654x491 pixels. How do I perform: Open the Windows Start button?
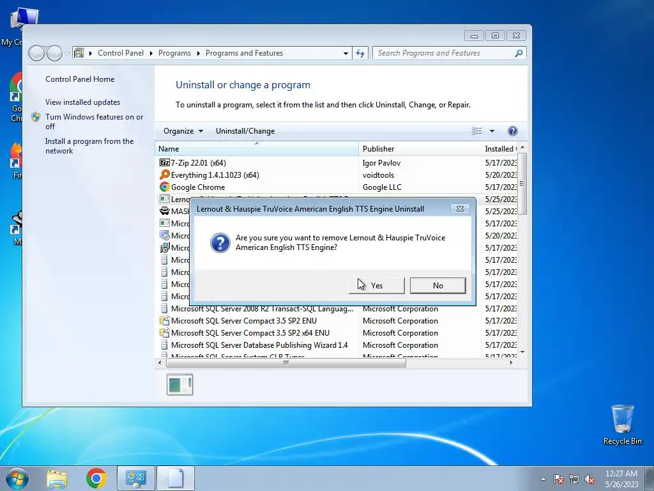pos(17,478)
